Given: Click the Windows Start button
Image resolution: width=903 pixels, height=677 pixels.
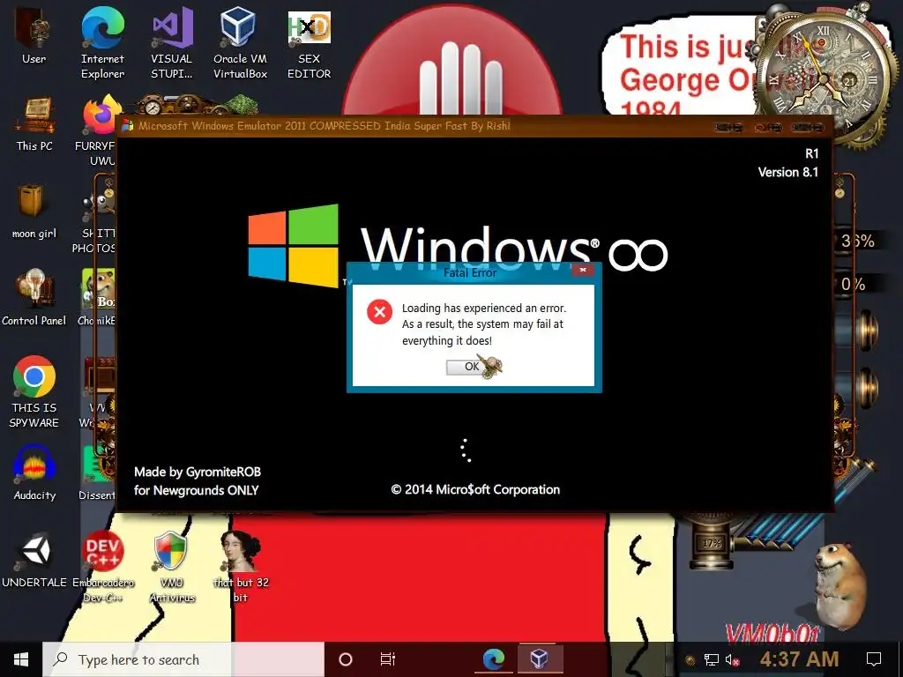Looking at the screenshot, I should (x=21, y=659).
